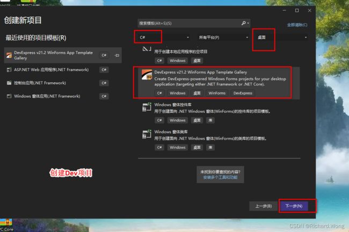The height and width of the screenshot is (232, 349).
Task: Open the desktop icon at bottom-left corner
Action: [6, 225]
